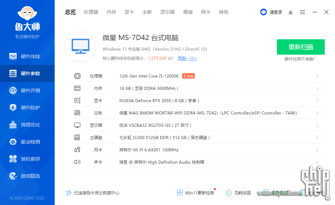Viewport: 335px width, 205px height.
Task: Click the title 微星 MS-7D42 台式电脑
Action: [140, 38]
